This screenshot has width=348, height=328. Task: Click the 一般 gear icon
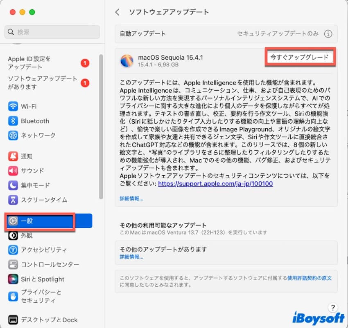(13, 221)
